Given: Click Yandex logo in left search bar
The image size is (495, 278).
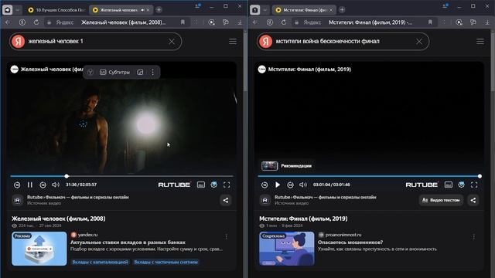Looking at the screenshot, I should tap(19, 41).
